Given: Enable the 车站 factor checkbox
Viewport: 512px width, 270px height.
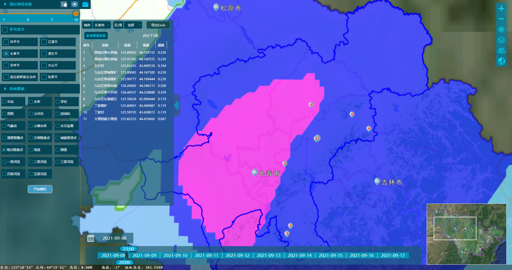Looking at the screenshot, I should 4,101.
